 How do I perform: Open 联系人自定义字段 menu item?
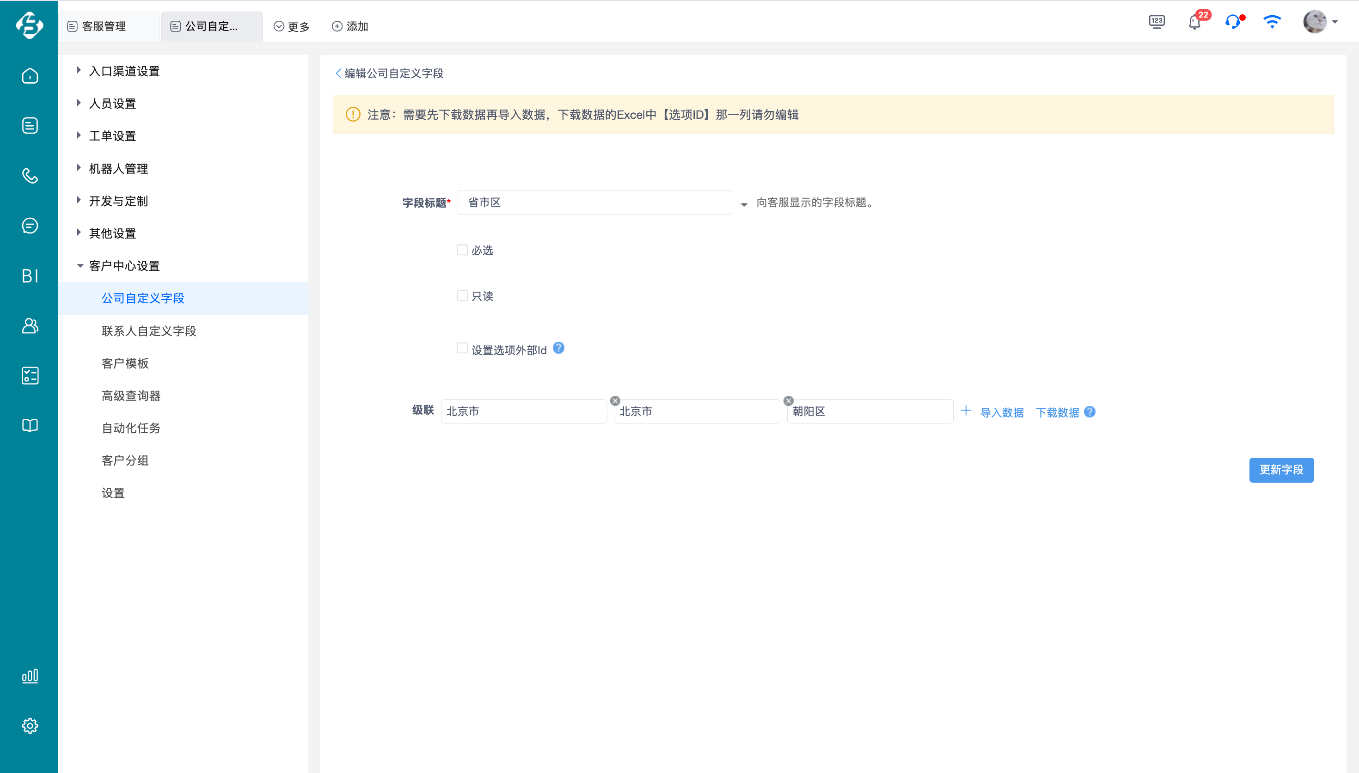(x=148, y=331)
